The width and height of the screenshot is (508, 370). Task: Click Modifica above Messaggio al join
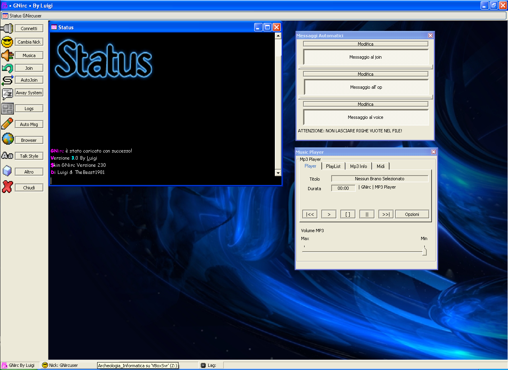[x=366, y=44]
